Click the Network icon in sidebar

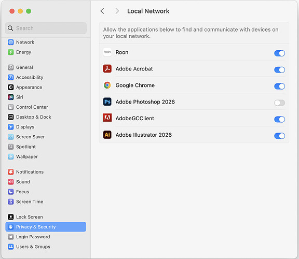(x=11, y=42)
